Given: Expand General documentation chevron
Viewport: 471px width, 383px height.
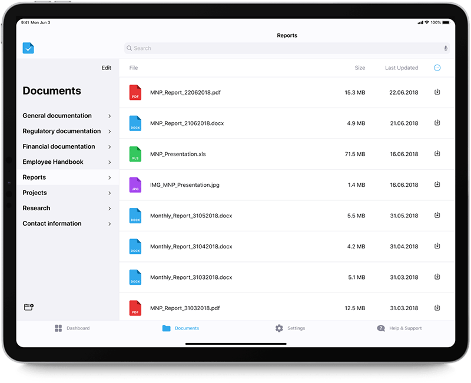Looking at the screenshot, I should 110,116.
